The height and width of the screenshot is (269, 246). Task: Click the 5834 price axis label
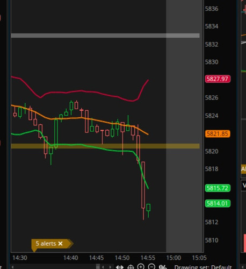click(x=212, y=26)
